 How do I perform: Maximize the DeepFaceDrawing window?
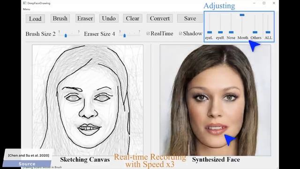click(264, 3)
